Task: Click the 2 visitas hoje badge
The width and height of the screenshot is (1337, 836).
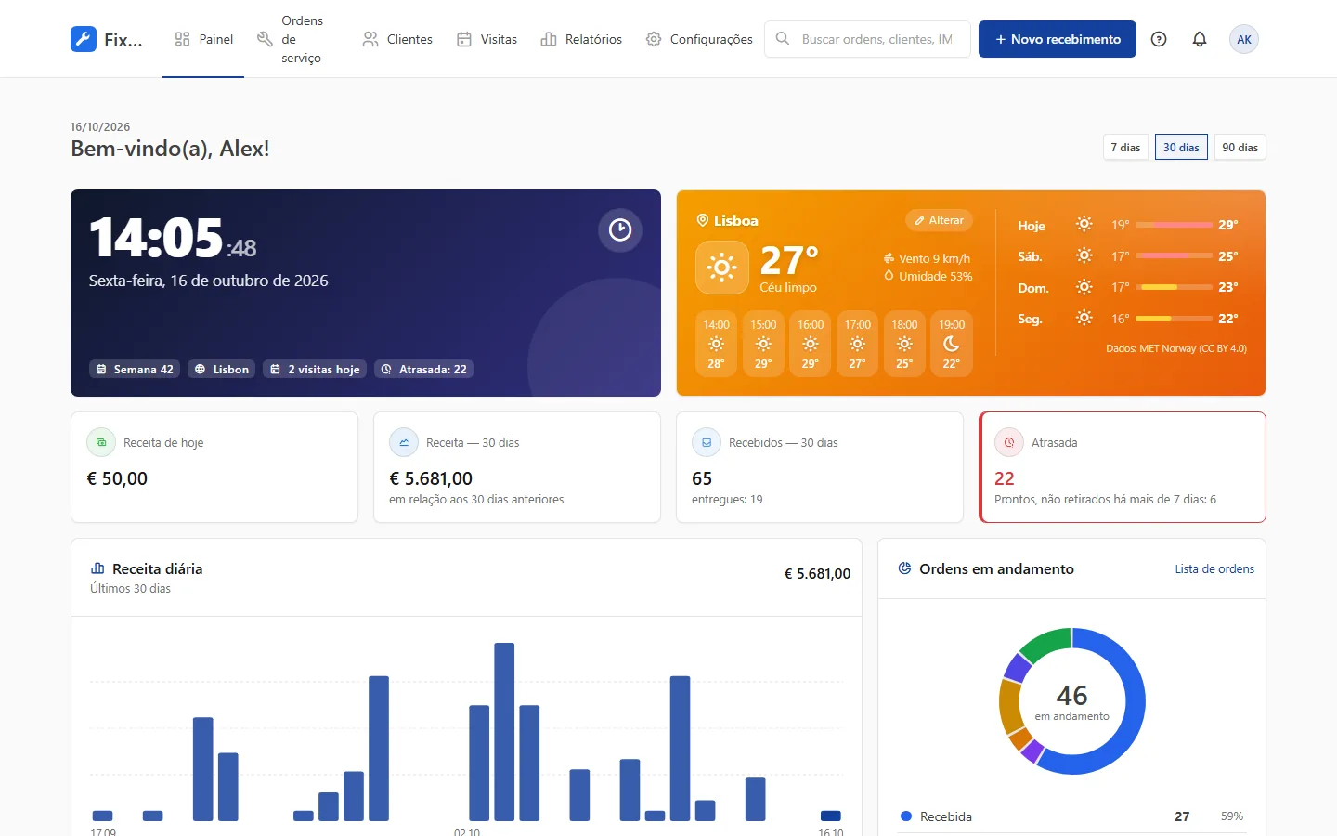Action: pyautogui.click(x=315, y=370)
